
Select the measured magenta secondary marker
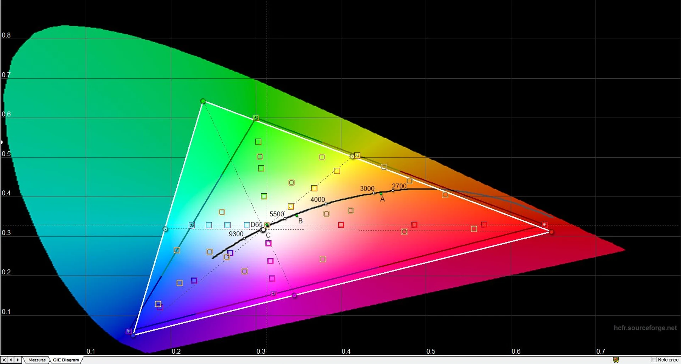coord(273,294)
